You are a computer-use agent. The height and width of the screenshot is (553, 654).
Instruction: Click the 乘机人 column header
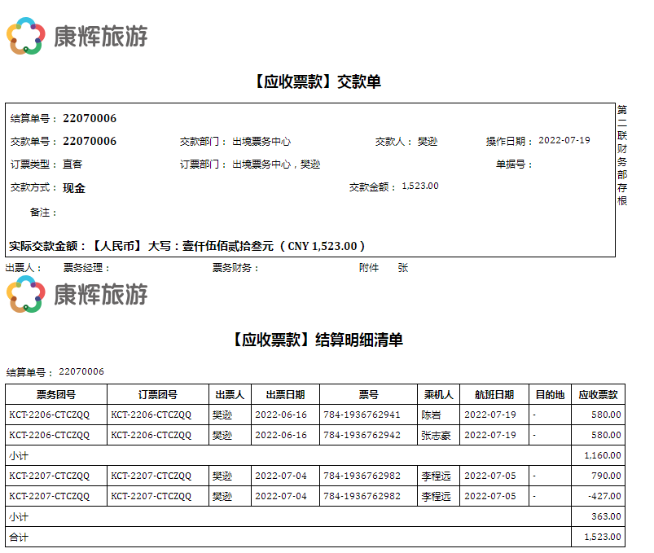coord(438,394)
